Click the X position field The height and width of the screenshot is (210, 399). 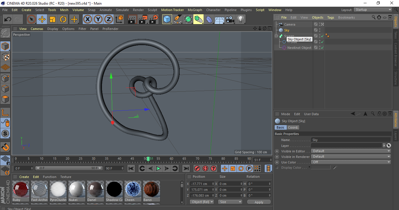tap(202, 184)
